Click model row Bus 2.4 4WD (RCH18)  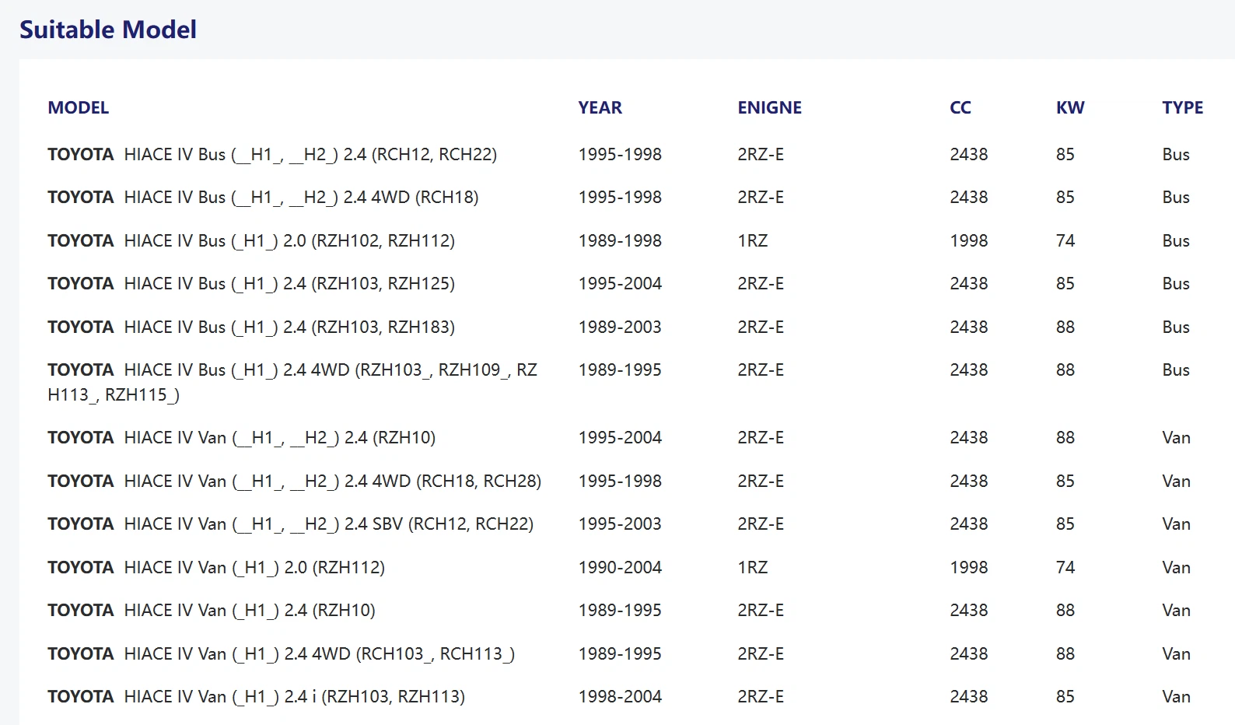[x=263, y=197]
